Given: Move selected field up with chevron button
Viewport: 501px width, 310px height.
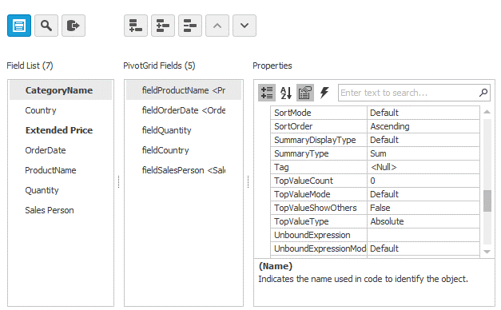Looking at the screenshot, I should point(217,26).
